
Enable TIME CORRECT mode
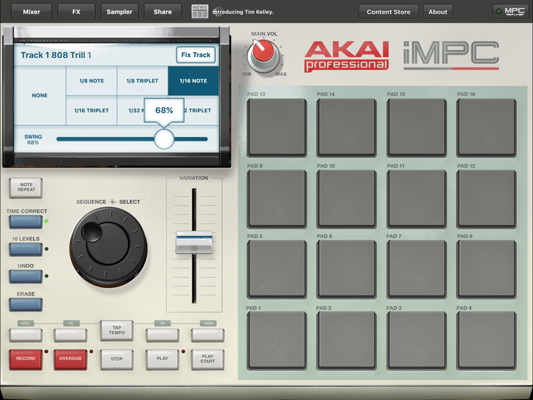25,222
